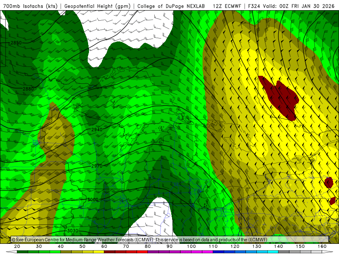Screen dimensions: 339x254
Task: Click the legend value 130
Action: 257,246
